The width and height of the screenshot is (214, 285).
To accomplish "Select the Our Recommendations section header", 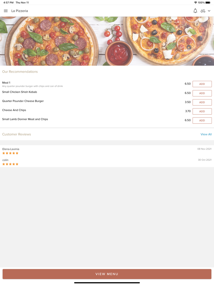I will click(20, 71).
